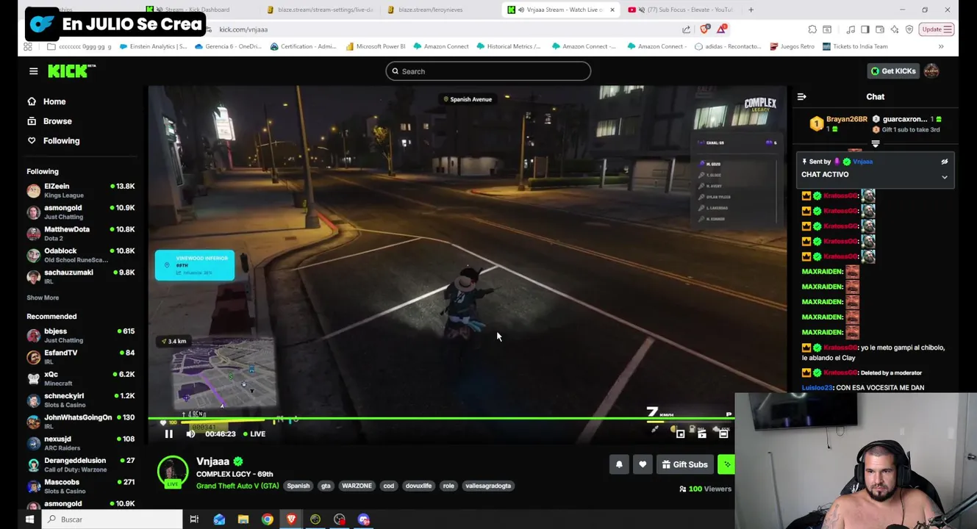Open sachauzumaki IRL channel
This screenshot has width=977, height=529.
(x=81, y=276)
